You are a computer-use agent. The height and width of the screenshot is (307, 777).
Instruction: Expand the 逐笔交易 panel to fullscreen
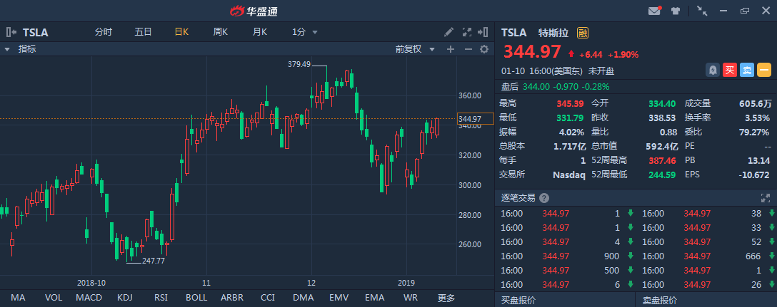[x=766, y=198]
